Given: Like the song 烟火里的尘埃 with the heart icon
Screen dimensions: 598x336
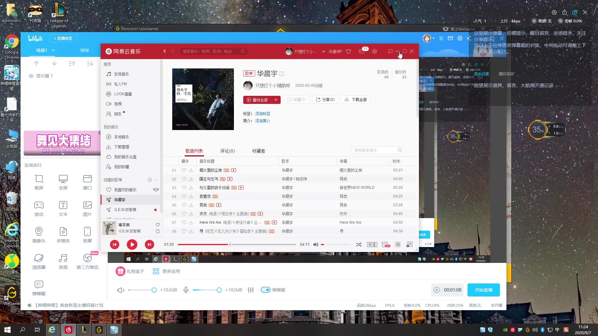Looking at the screenshot, I should [184, 170].
